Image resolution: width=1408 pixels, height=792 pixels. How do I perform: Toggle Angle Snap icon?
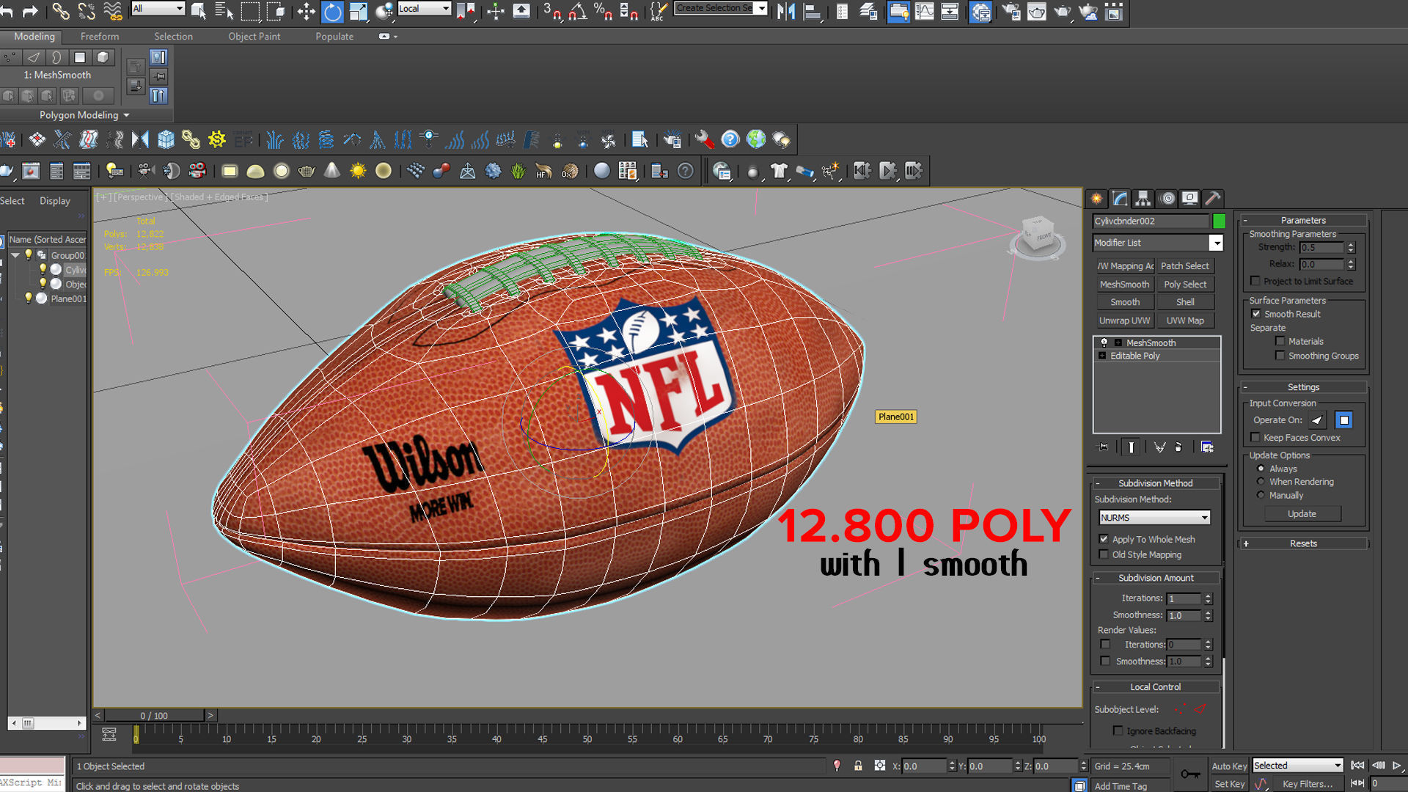[x=578, y=11]
